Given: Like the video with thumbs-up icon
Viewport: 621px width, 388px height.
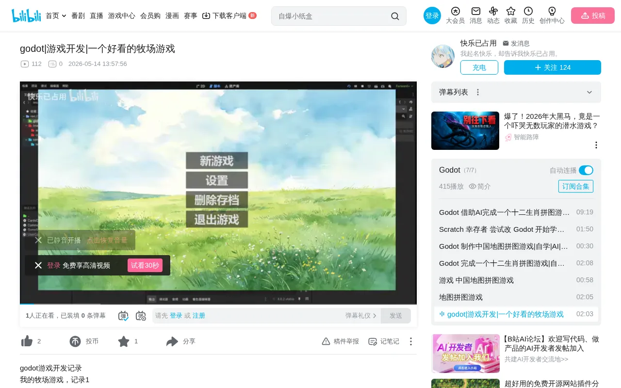Looking at the screenshot, I should point(27,341).
